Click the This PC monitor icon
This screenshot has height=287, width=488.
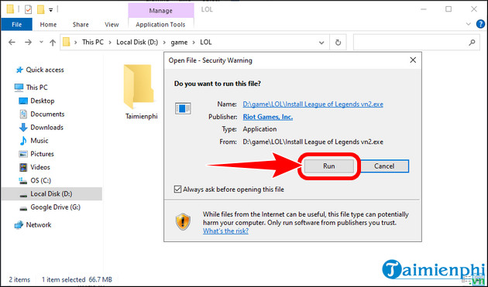pos(19,87)
